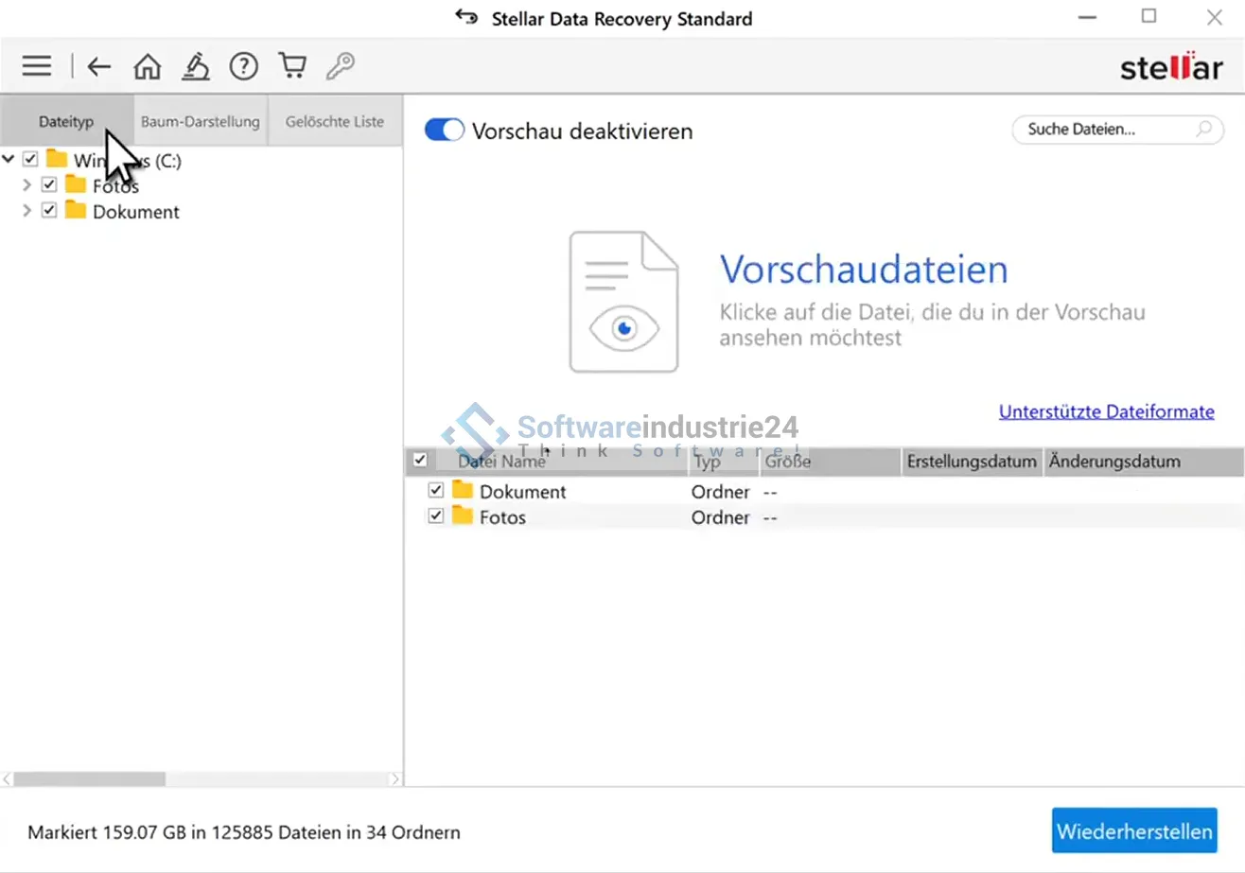The height and width of the screenshot is (873, 1245).
Task: Expand the Dokument folder in tree
Action: [26, 211]
